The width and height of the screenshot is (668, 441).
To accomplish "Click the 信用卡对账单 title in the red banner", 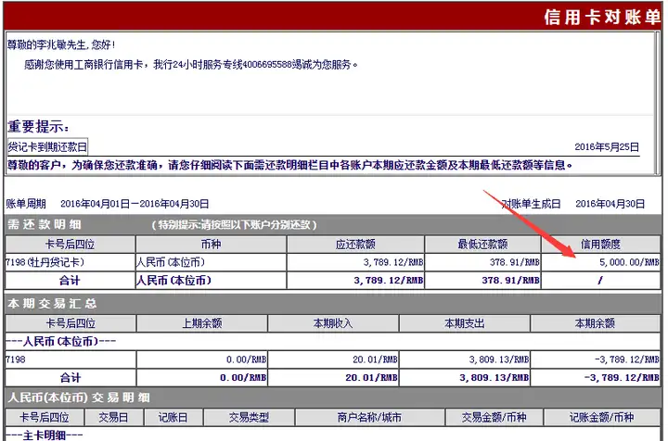I will tap(602, 17).
